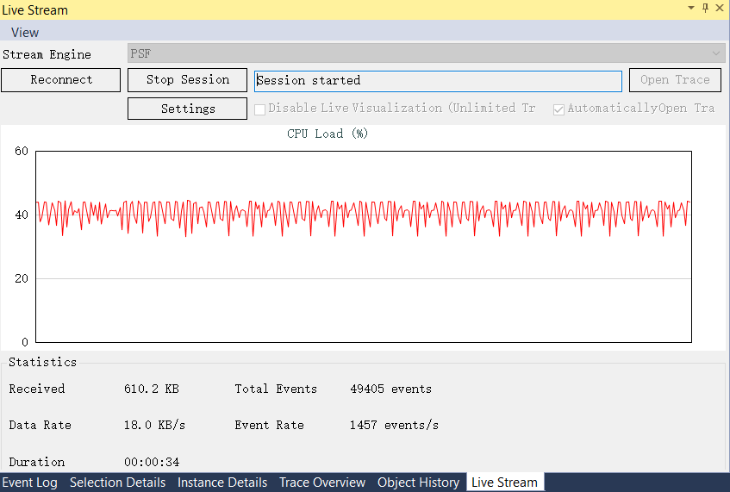Click the Total Events label
730x492 pixels.
(x=276, y=389)
